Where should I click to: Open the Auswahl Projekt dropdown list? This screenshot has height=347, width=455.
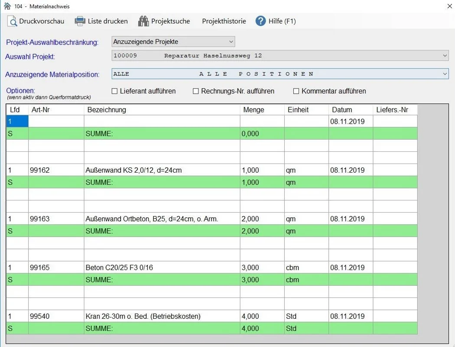point(445,56)
